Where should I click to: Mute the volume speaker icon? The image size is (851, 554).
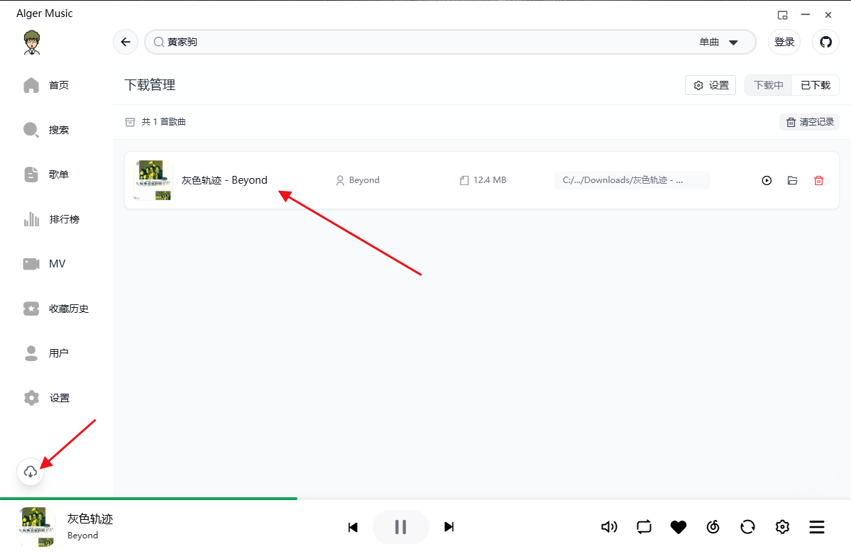click(x=609, y=527)
